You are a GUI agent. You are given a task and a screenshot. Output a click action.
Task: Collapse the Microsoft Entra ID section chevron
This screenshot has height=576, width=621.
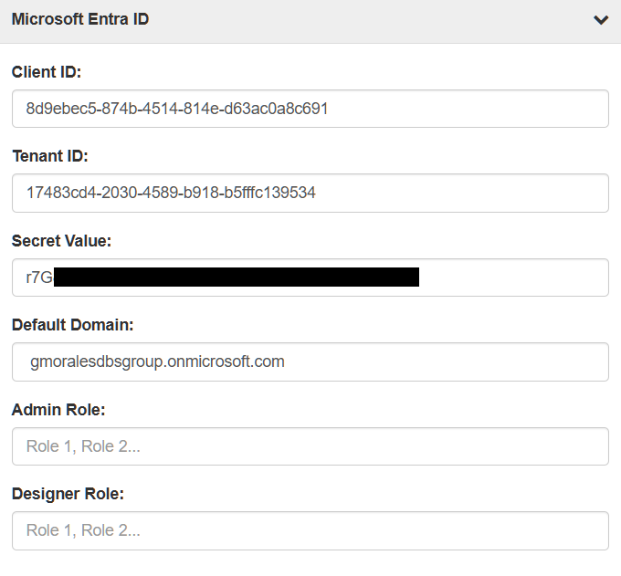coord(600,20)
